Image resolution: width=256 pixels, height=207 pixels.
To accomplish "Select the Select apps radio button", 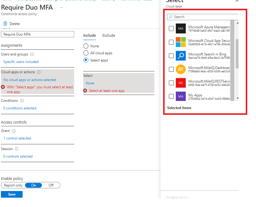I will [x=86, y=60].
